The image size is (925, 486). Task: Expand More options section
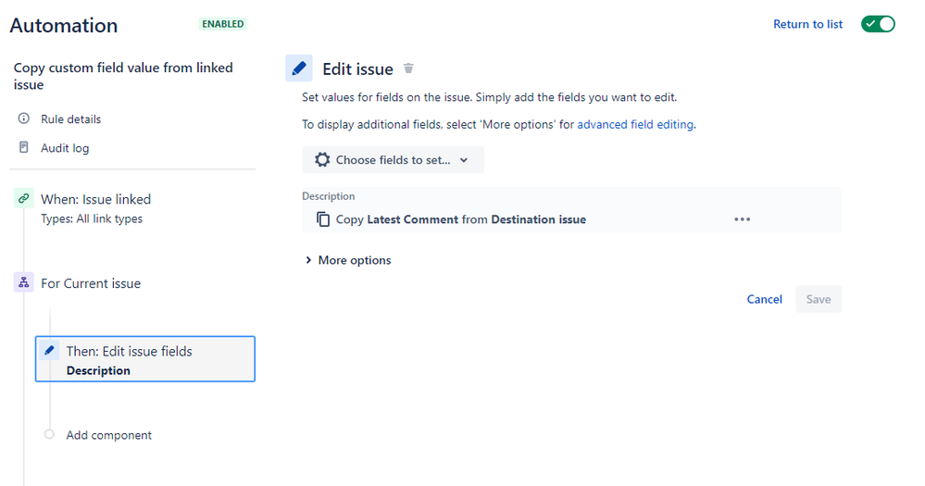tap(347, 260)
